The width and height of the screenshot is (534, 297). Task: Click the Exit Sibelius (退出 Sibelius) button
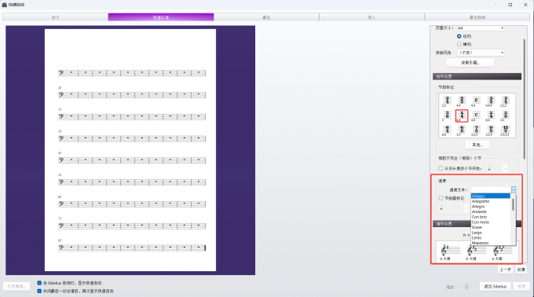click(x=496, y=287)
